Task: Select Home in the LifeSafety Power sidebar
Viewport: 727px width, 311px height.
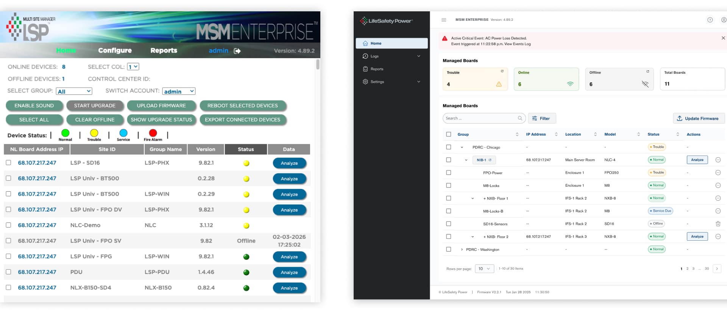Action: pyautogui.click(x=392, y=43)
